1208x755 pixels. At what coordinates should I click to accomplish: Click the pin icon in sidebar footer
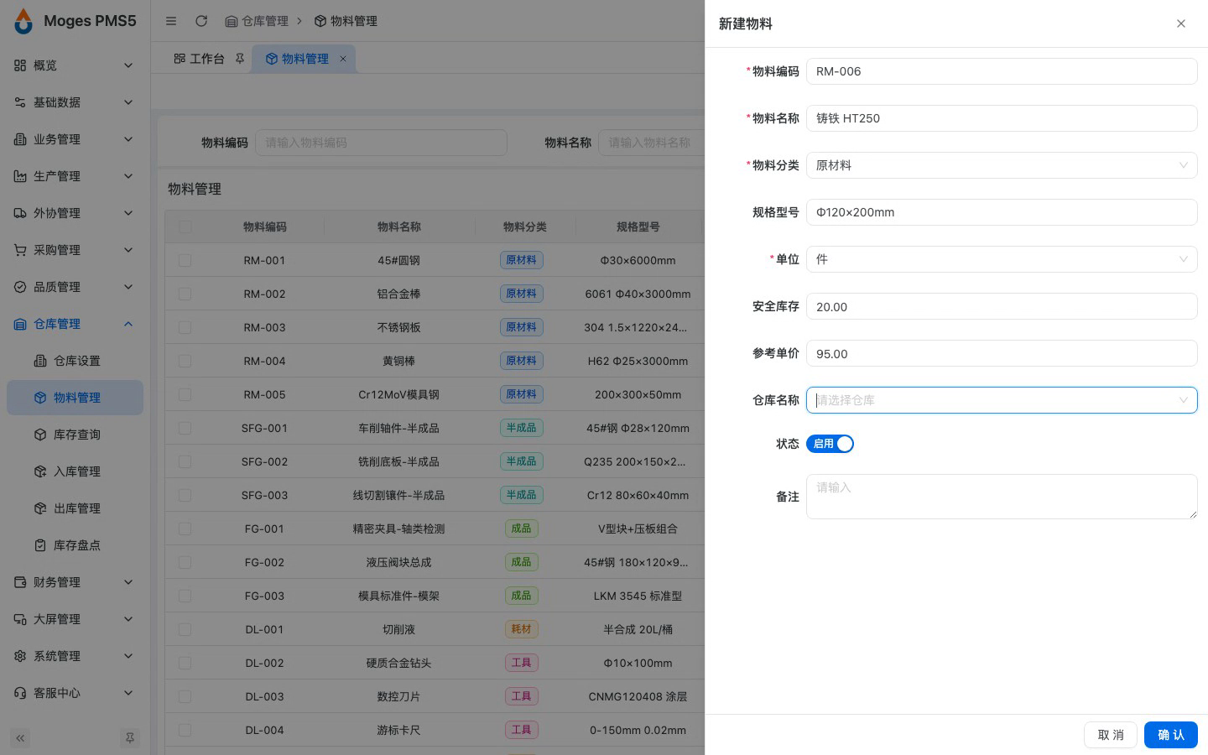coord(130,738)
